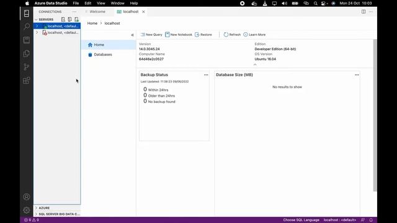Click the version value 14.0.3045.24
This screenshot has height=223, width=397.
[149, 49]
